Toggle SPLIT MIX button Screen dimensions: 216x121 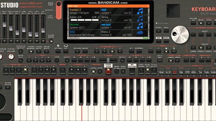point(160,61)
